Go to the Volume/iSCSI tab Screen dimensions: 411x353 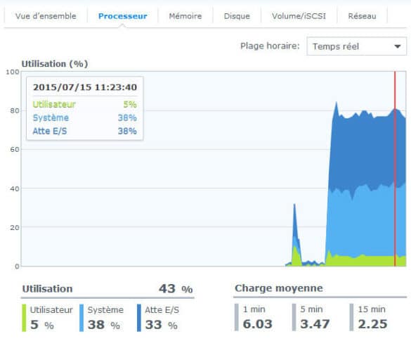pos(299,16)
